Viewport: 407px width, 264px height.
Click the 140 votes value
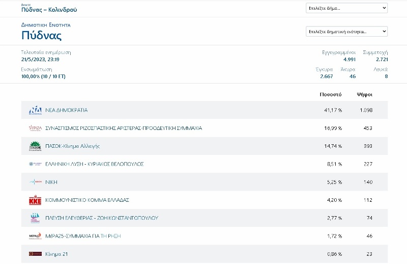point(368,182)
